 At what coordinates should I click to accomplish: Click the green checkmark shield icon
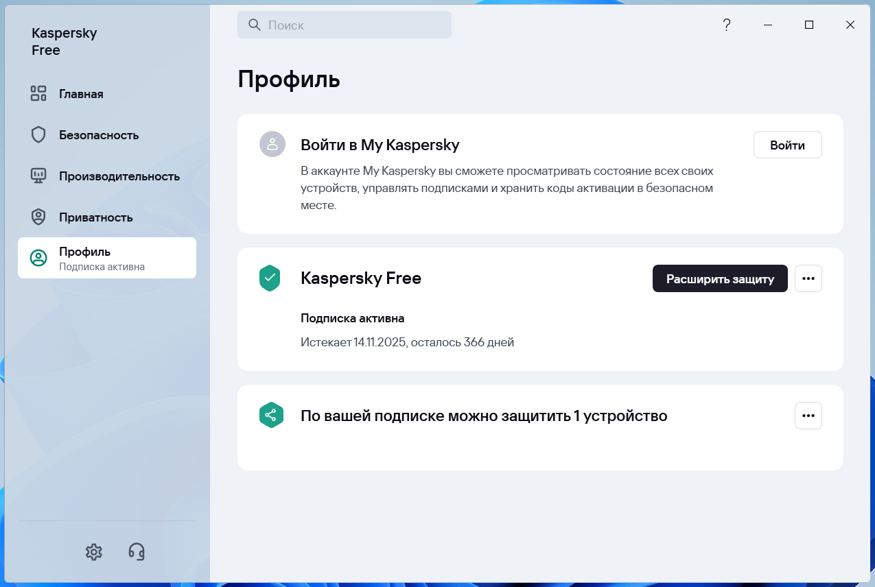click(x=270, y=278)
